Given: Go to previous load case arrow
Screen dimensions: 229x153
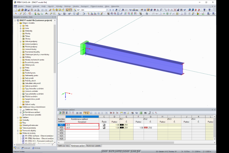Looking at the screenshot, I should point(110,10).
